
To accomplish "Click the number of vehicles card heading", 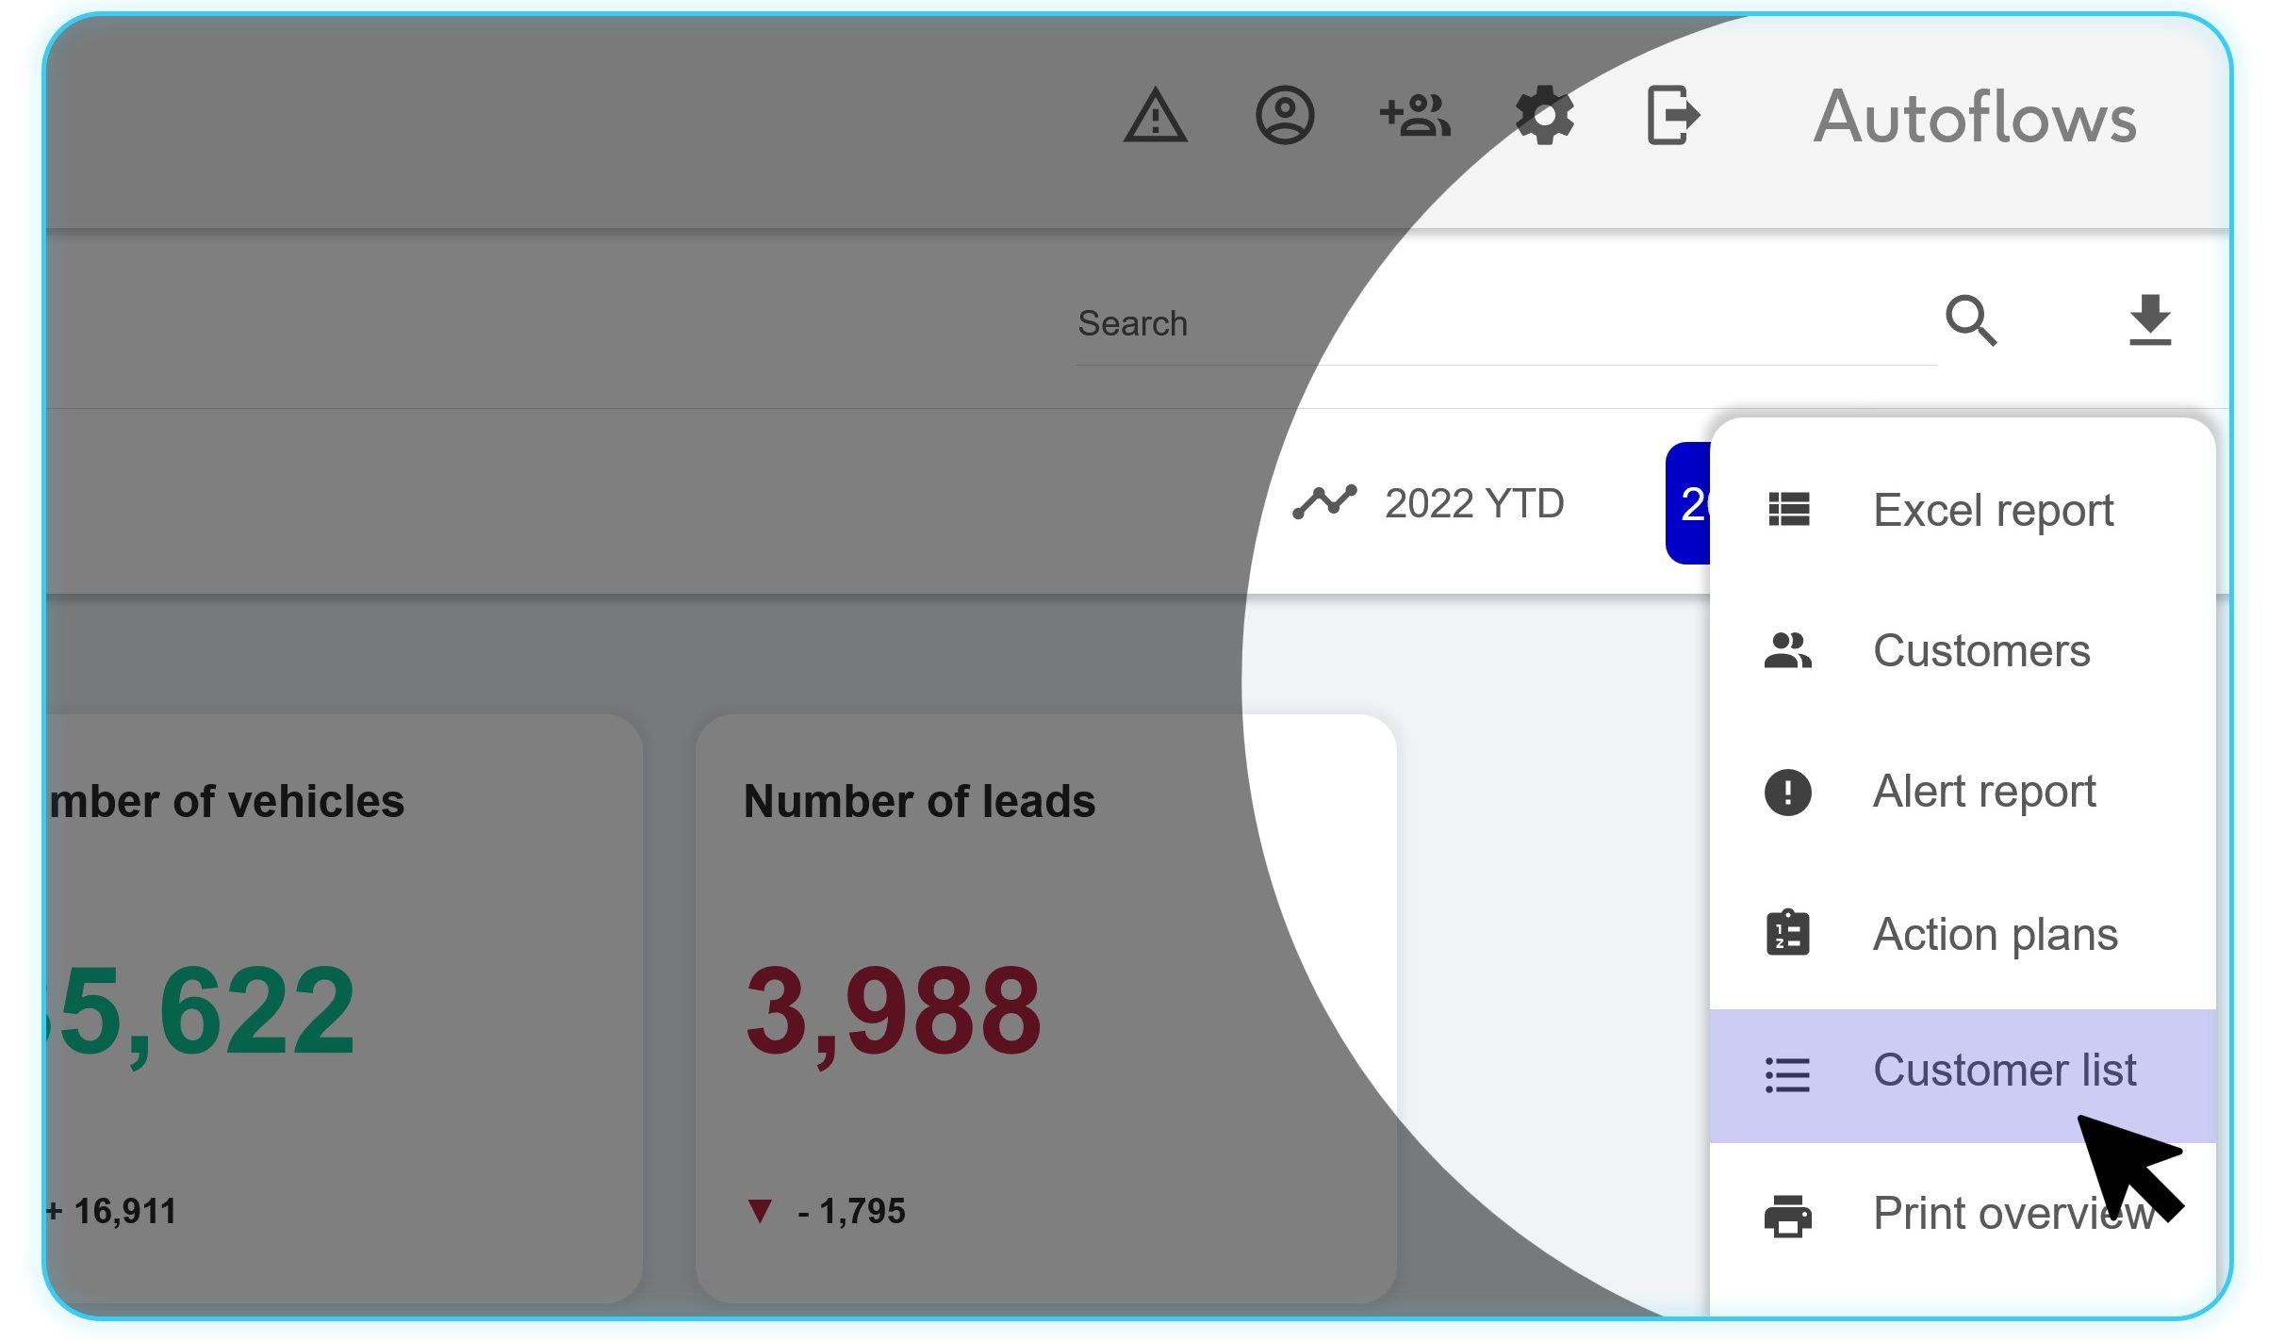I will pyautogui.click(x=226, y=802).
